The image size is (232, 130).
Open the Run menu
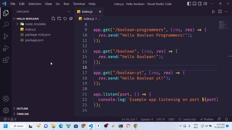pyautogui.click(x=66, y=4)
